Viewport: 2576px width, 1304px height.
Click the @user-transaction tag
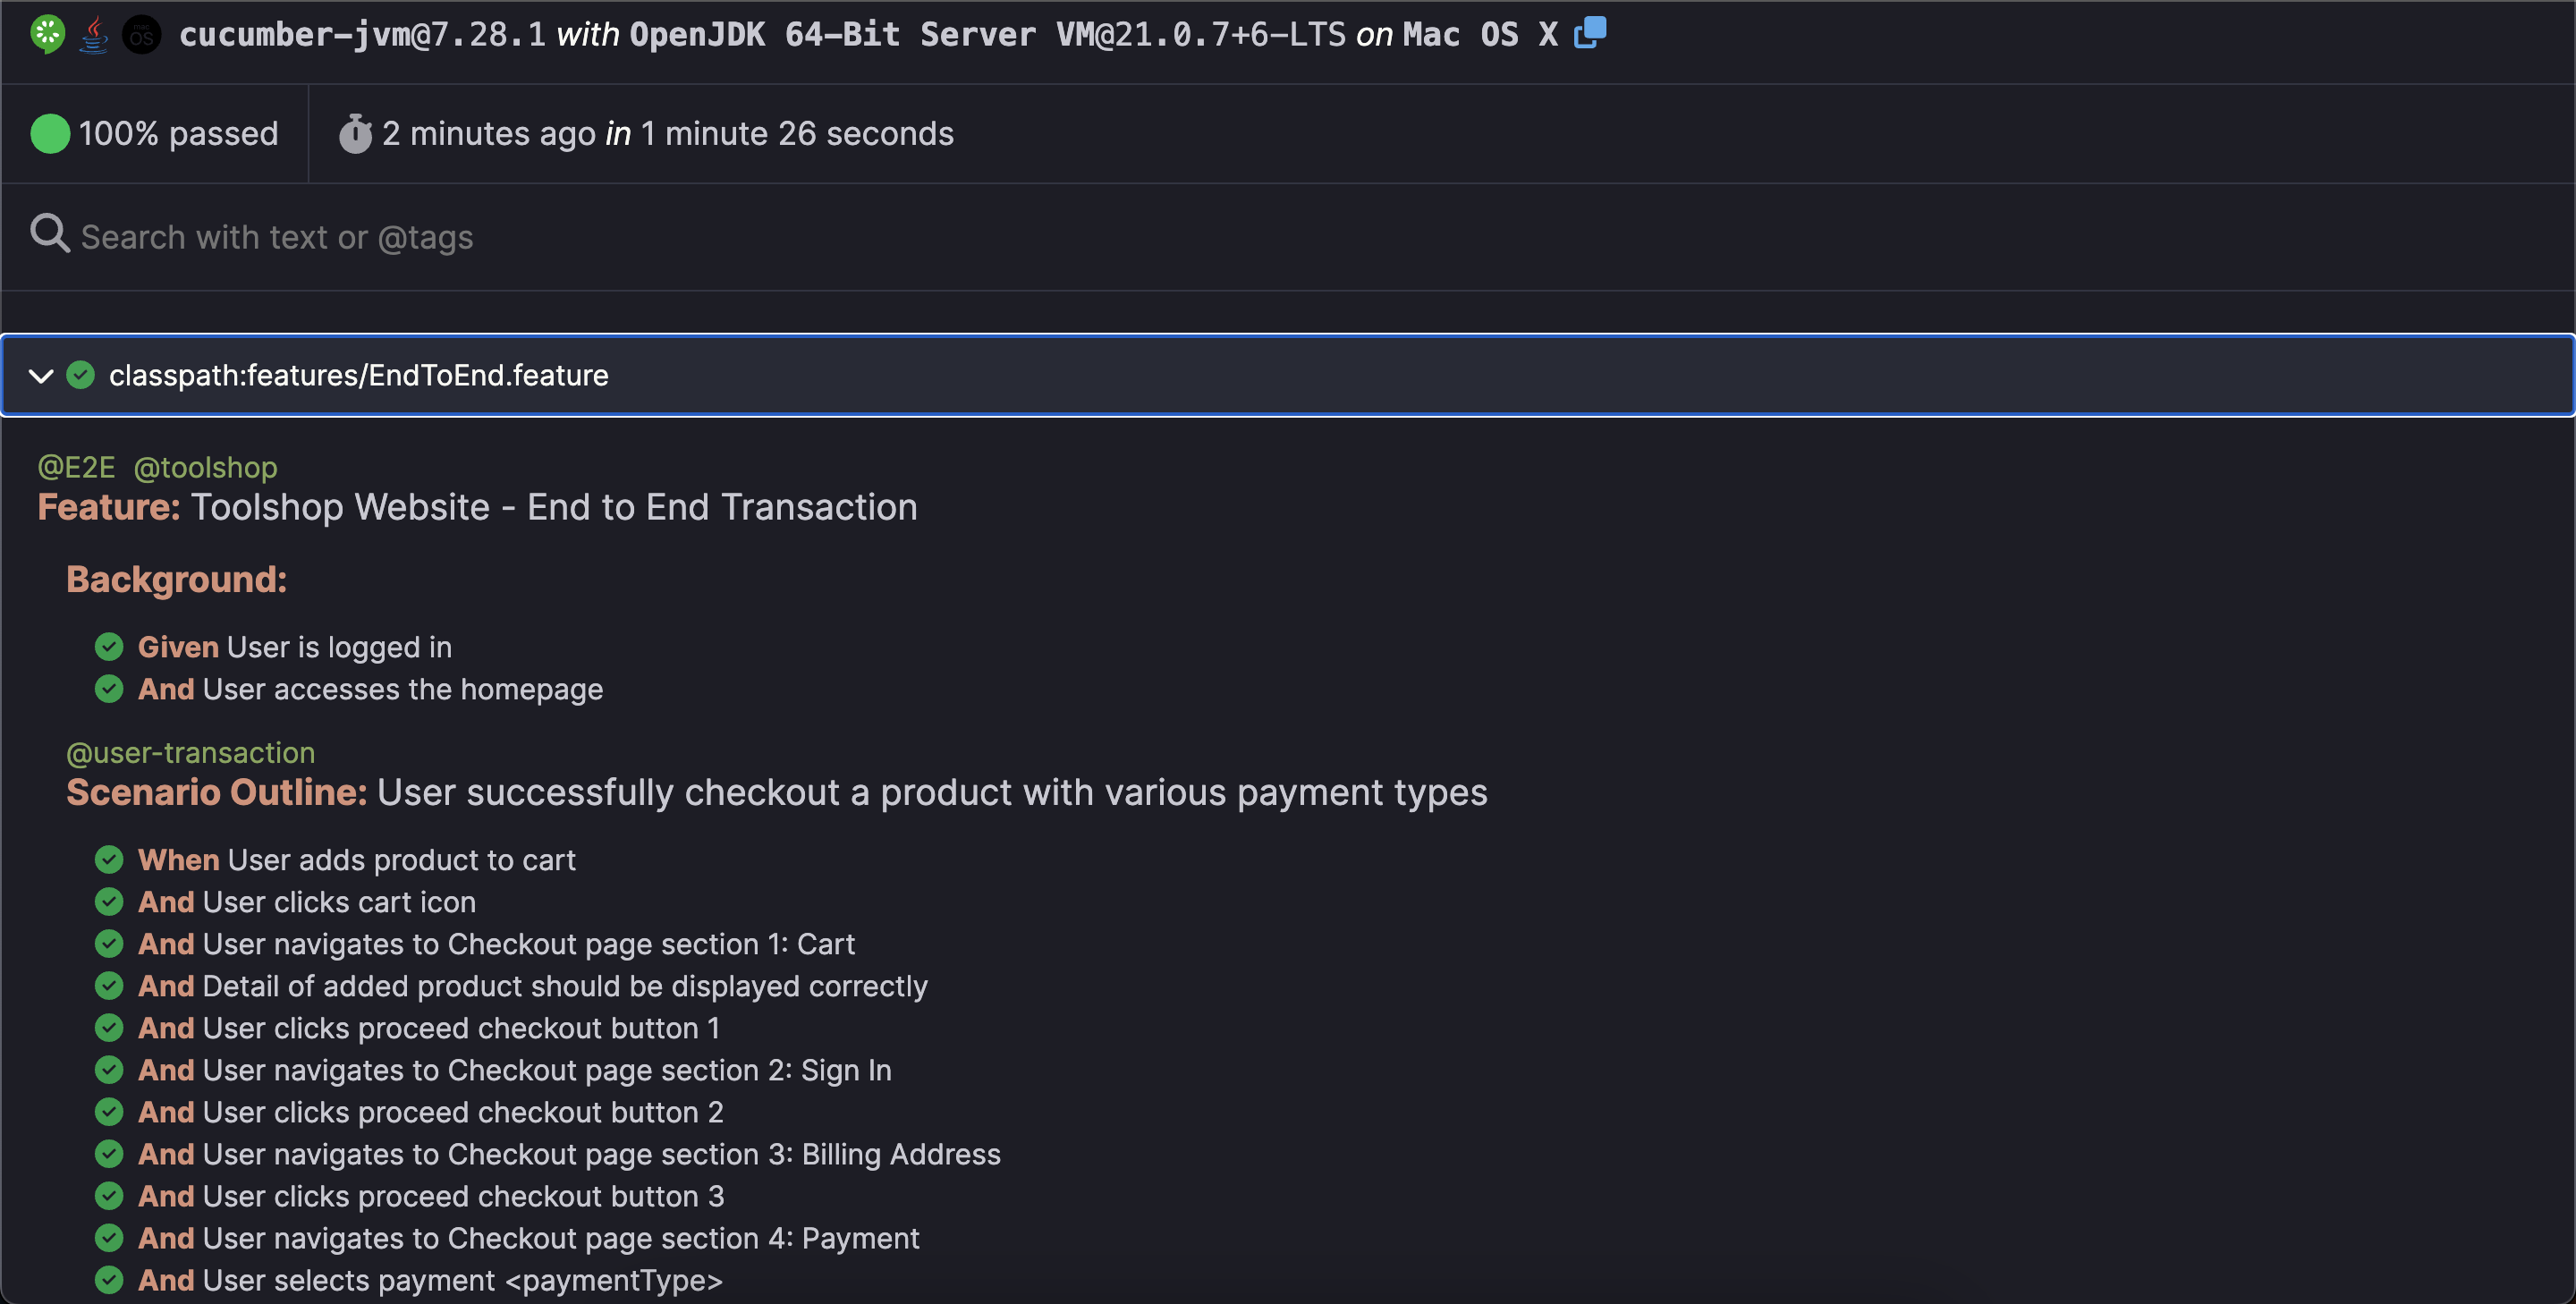190,752
